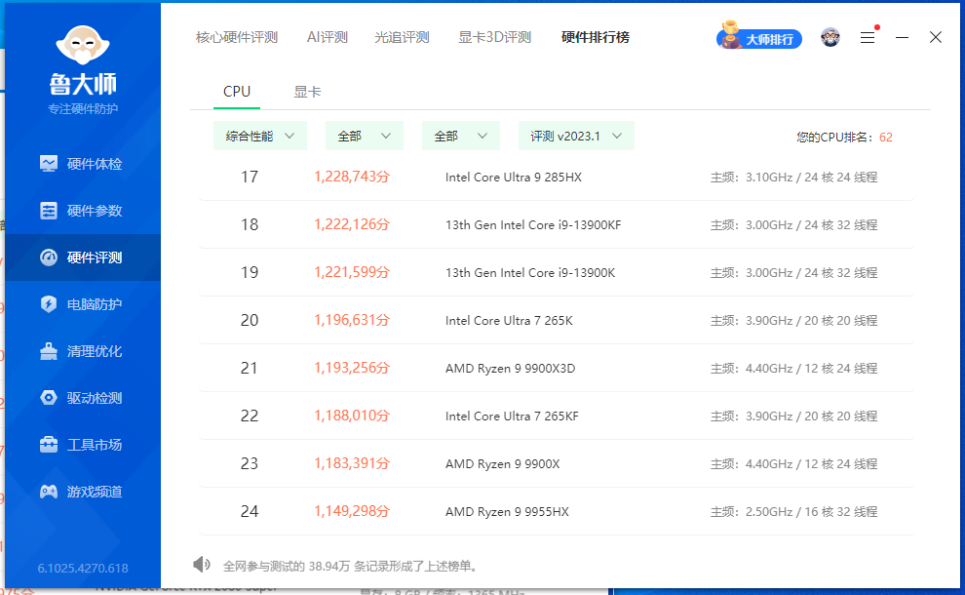This screenshot has width=965, height=595.
Task: Switch to 显卡3D评测 tab
Action: (495, 38)
